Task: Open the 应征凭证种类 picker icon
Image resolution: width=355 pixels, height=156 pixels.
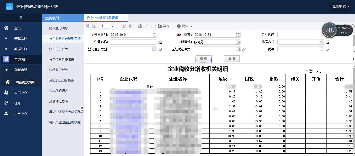Action: pos(238,49)
